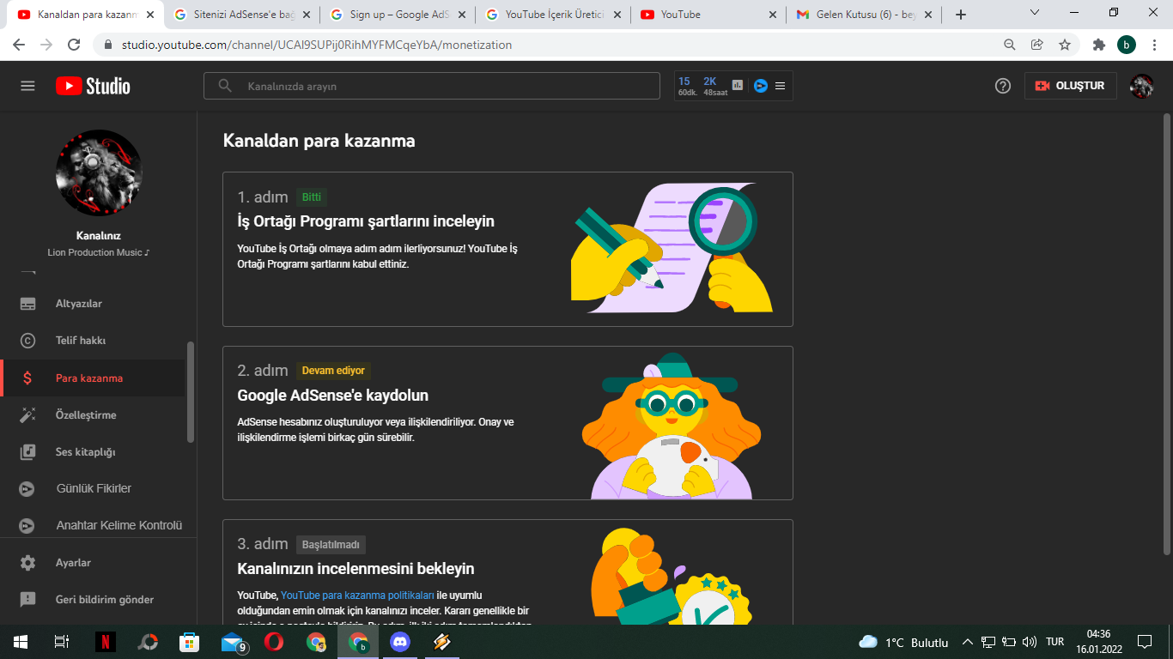Open a new browser tab

pyautogui.click(x=961, y=15)
